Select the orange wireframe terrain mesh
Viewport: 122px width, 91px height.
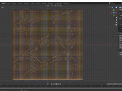(x=48, y=45)
